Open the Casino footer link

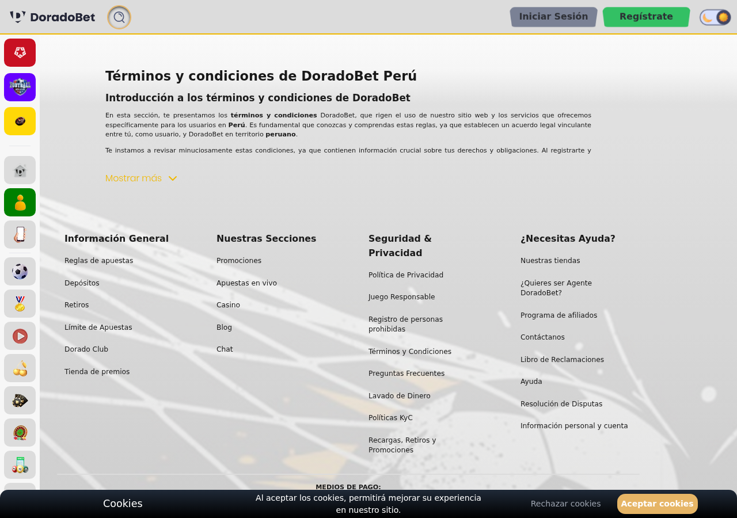click(228, 305)
